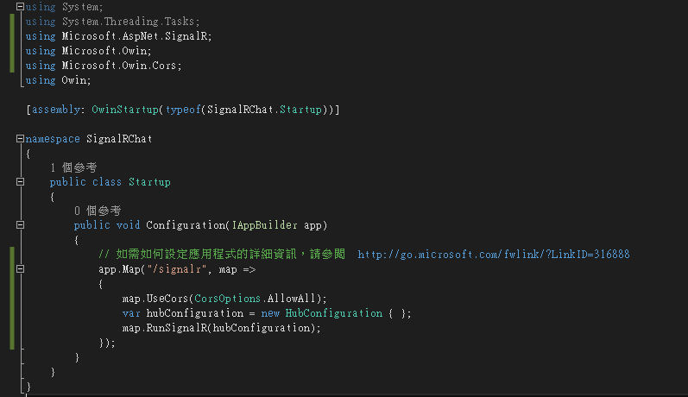Click the using Microsoft.AspNet.SignalR line

click(118, 36)
